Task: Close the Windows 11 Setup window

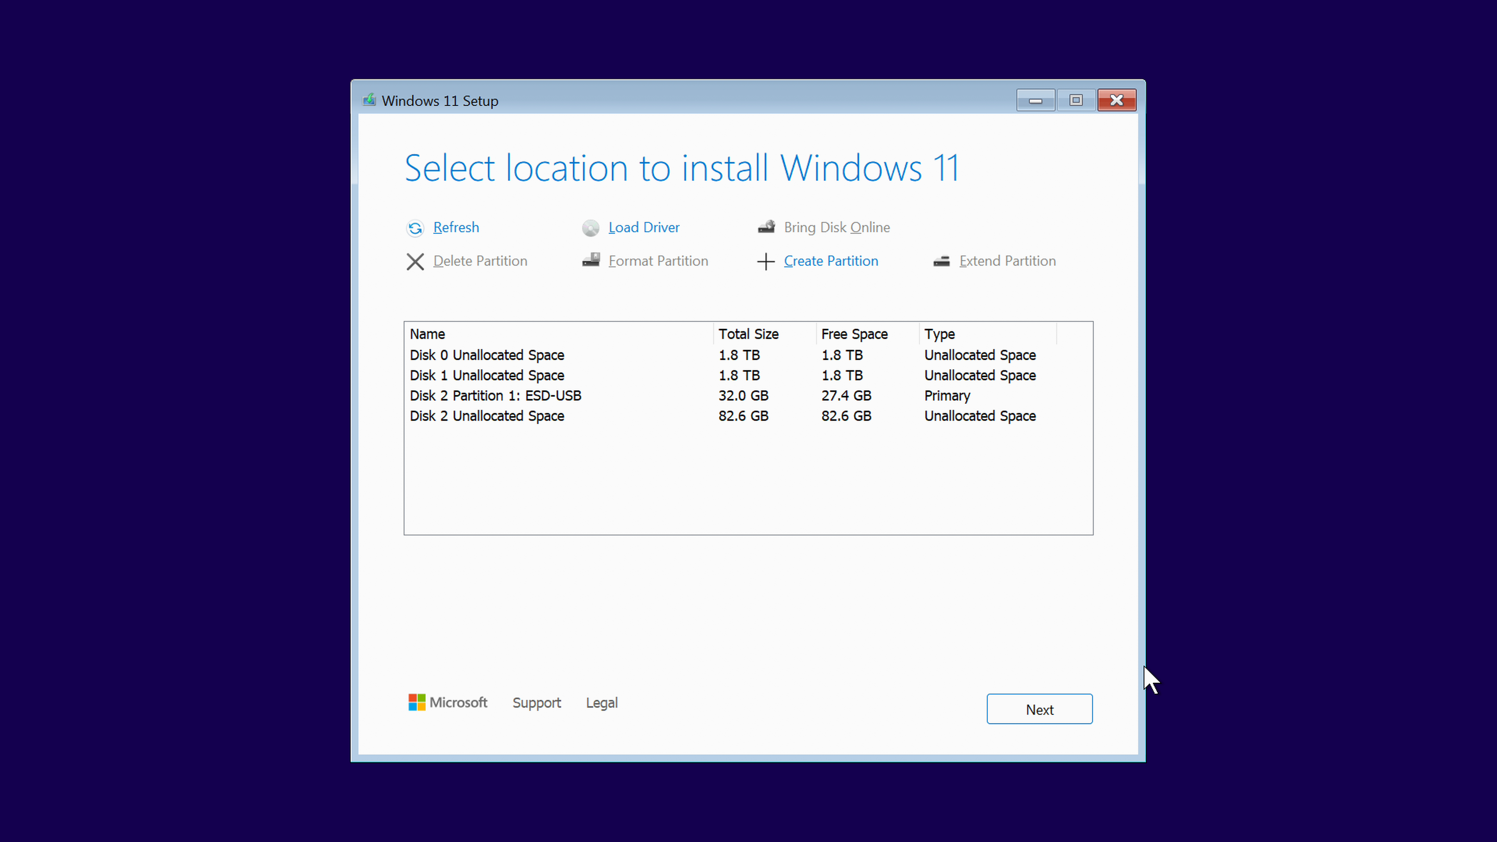Action: [x=1117, y=101]
